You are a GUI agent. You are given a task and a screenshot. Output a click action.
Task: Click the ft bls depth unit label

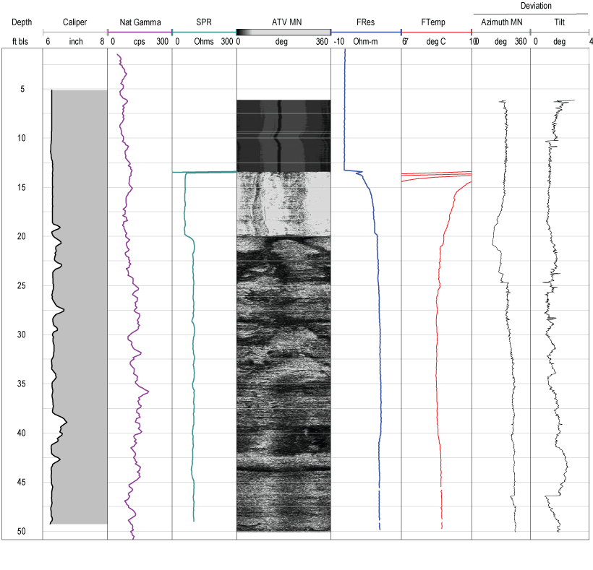(x=20, y=41)
